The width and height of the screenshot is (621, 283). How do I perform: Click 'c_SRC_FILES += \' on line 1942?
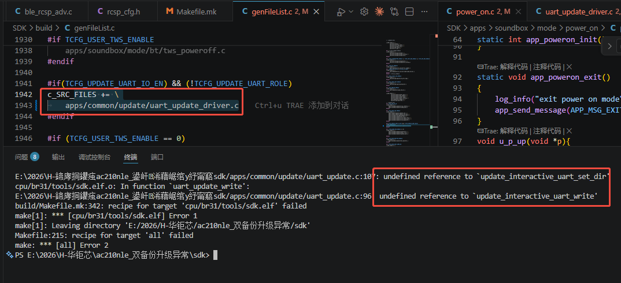coord(83,95)
